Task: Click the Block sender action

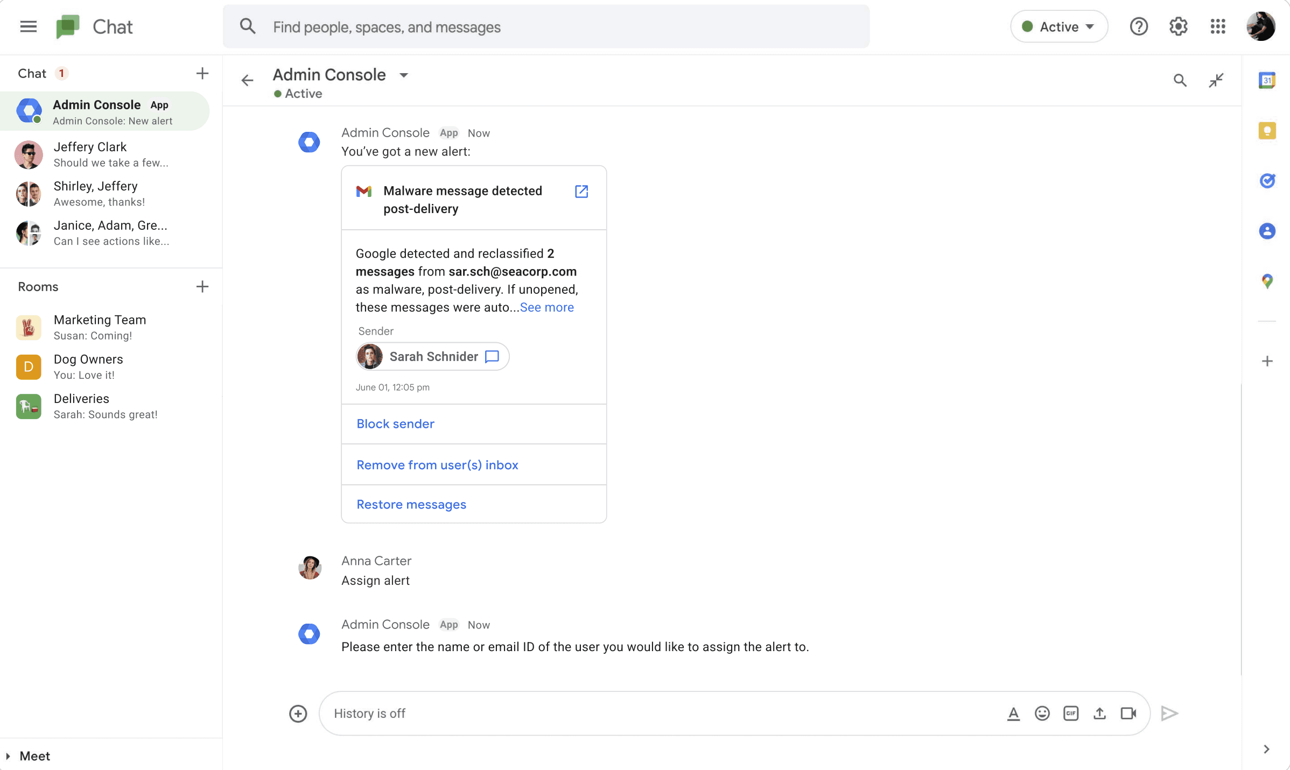Action: click(395, 424)
